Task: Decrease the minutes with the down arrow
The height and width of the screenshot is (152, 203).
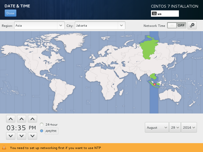Action: 22,136
